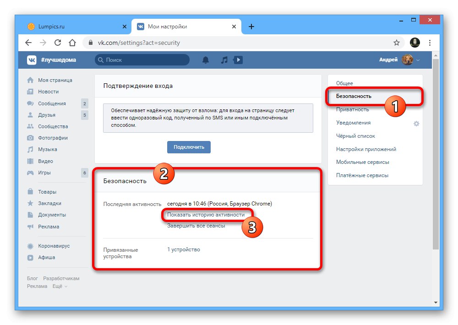Click the Сообщения counter badge 2
Image resolution: width=458 pixels, height=325 pixels.
pos(84,103)
